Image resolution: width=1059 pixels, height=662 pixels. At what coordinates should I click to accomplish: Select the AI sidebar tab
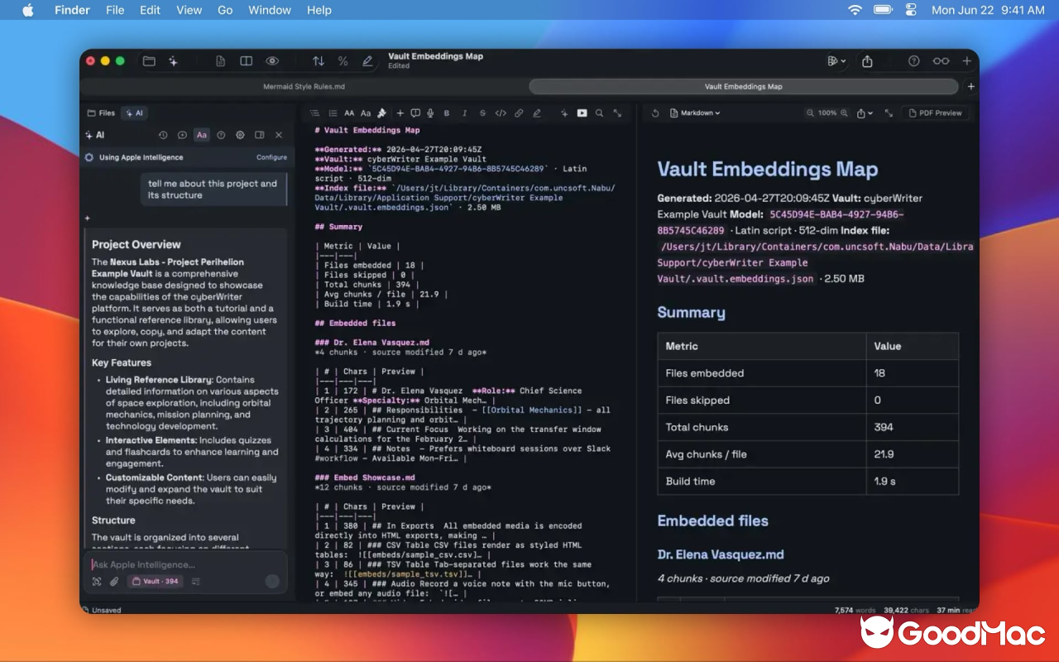(x=134, y=113)
